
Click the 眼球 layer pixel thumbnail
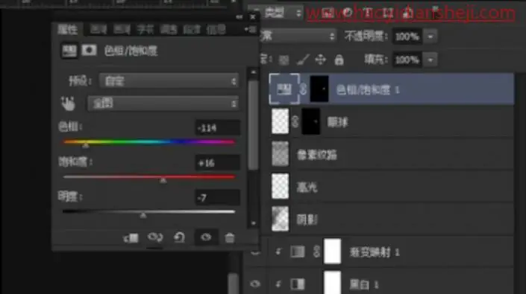[x=280, y=121]
